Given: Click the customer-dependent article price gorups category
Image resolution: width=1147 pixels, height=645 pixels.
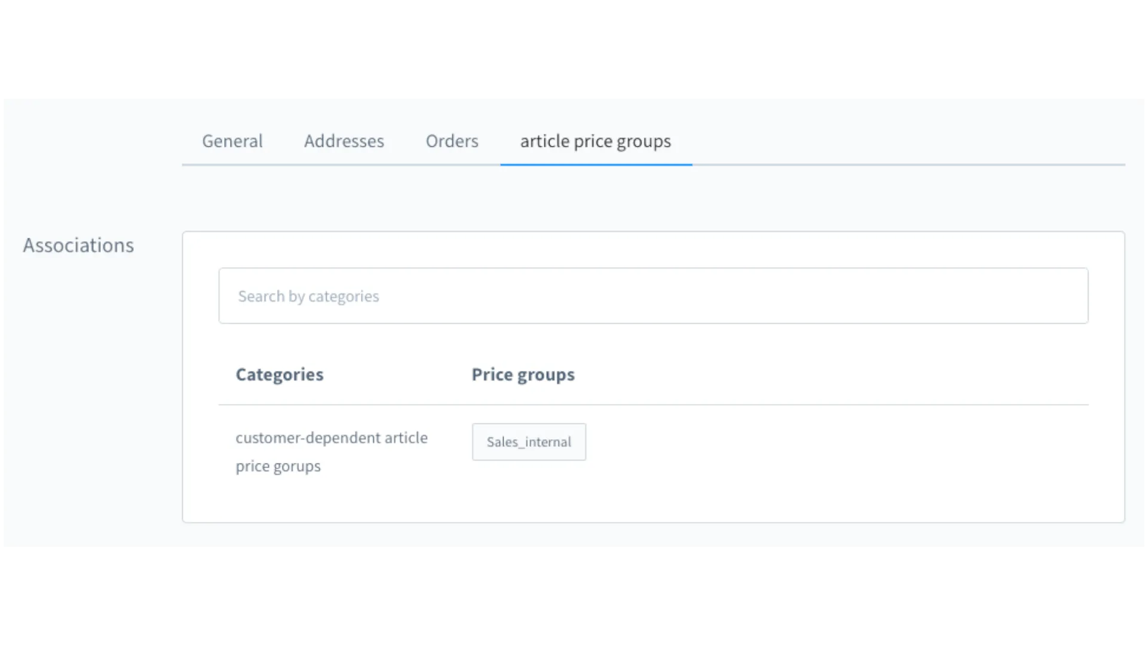Looking at the screenshot, I should (331, 451).
